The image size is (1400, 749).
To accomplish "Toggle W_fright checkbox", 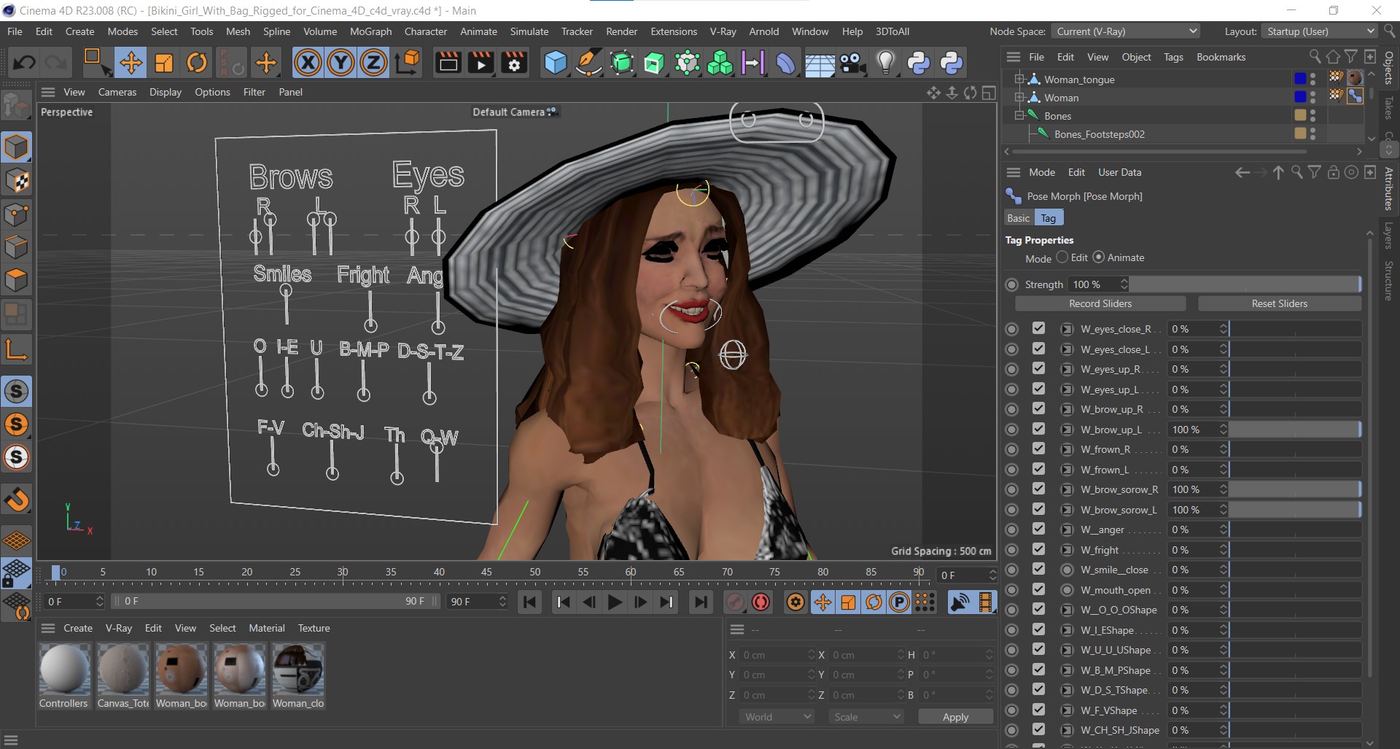I will tap(1038, 550).
